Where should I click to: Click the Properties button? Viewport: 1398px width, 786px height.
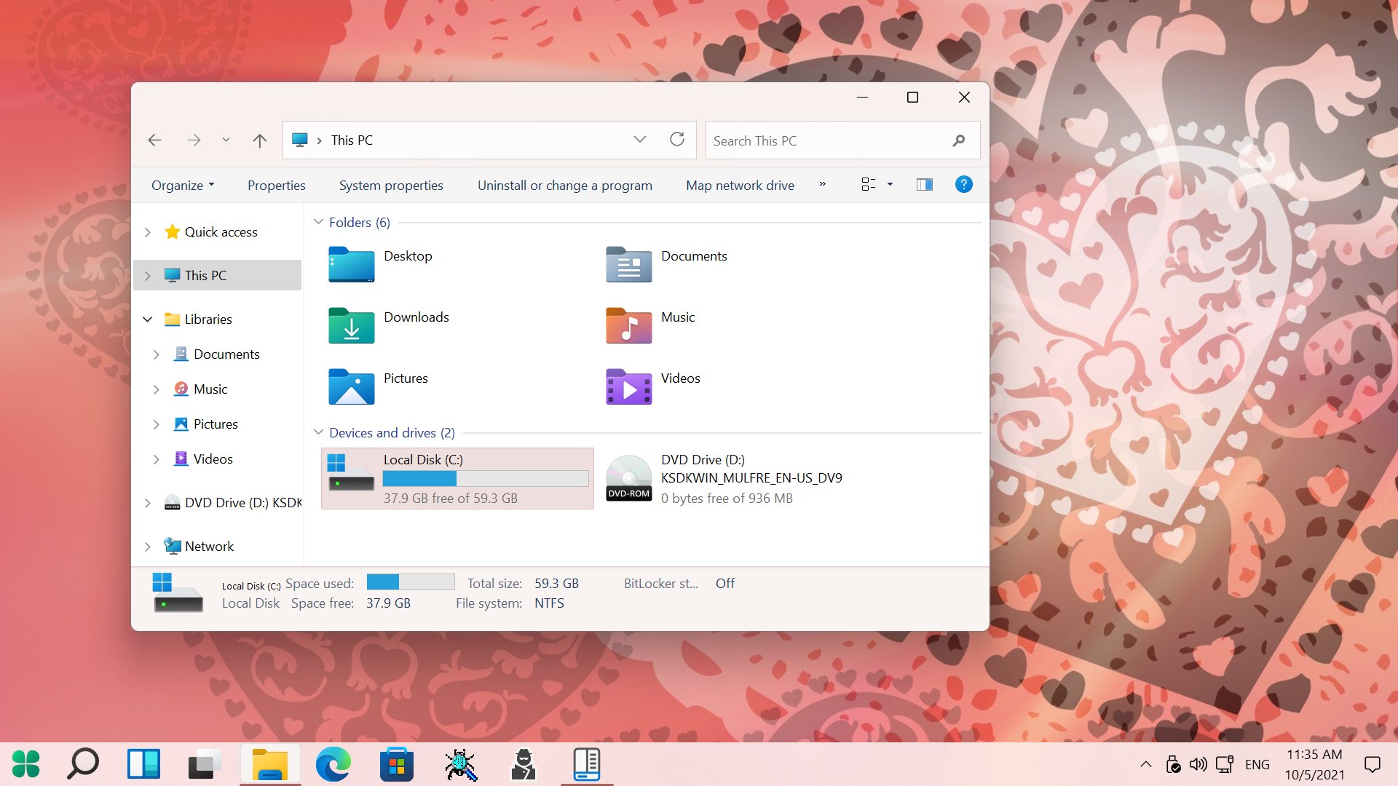click(x=275, y=184)
